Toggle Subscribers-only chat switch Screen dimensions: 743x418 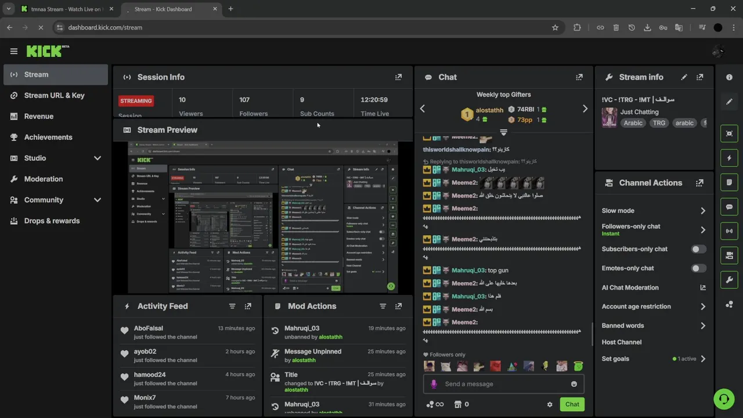click(699, 249)
